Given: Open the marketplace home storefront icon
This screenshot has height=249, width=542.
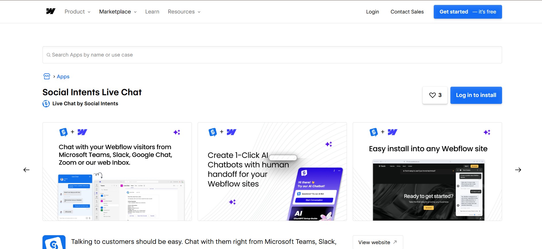Looking at the screenshot, I should pos(47,76).
